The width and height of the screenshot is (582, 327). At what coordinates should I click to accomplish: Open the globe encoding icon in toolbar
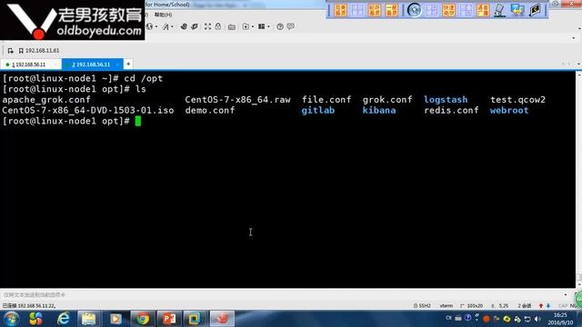[x=149, y=26]
